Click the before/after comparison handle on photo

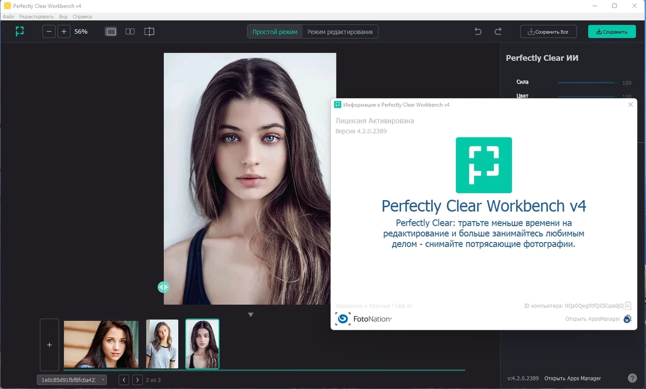[163, 287]
